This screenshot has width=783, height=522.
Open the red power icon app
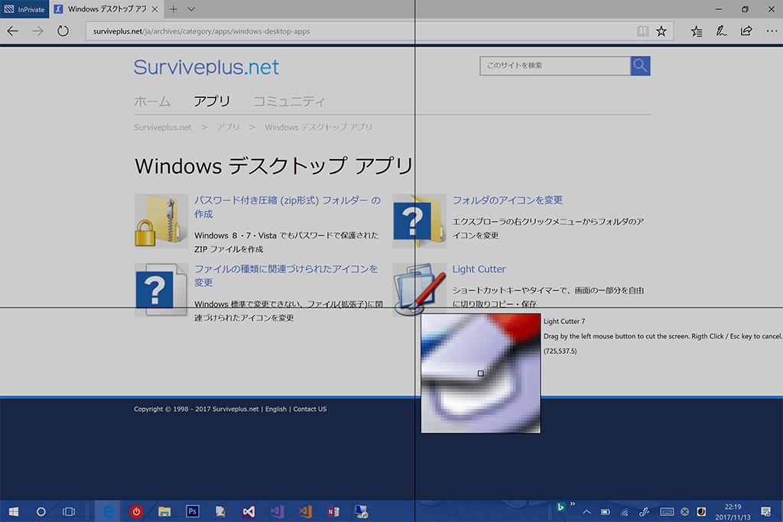click(x=136, y=511)
